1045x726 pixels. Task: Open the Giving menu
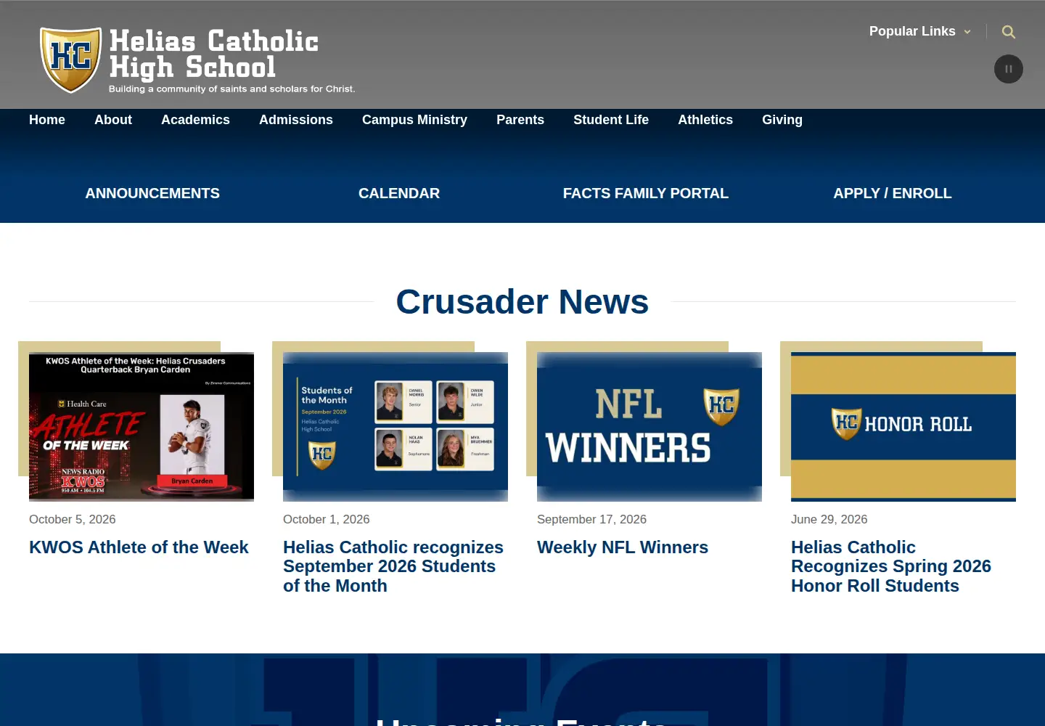point(782,120)
